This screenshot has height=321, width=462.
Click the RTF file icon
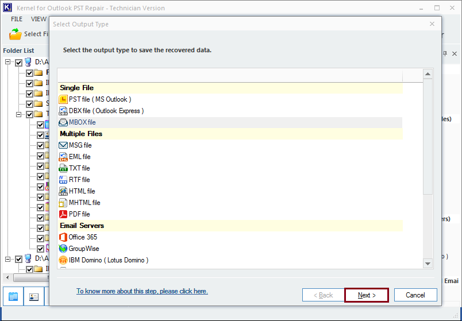coord(63,180)
